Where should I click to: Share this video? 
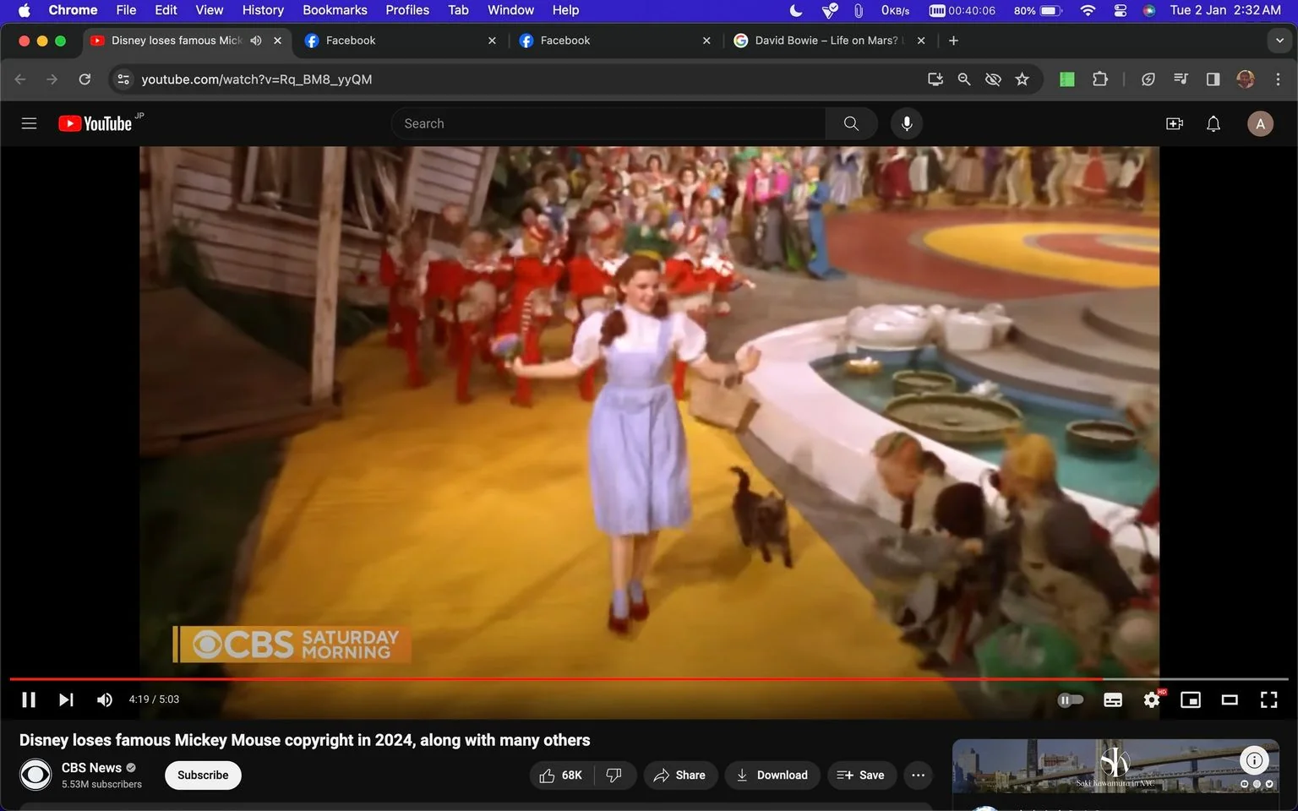pyautogui.click(x=679, y=775)
